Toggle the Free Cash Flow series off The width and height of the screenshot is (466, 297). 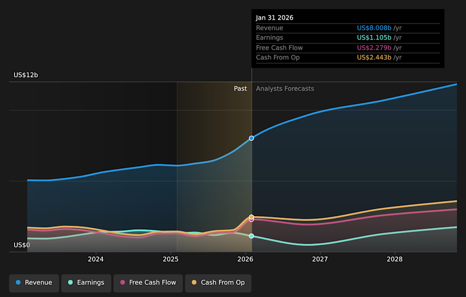click(148, 282)
